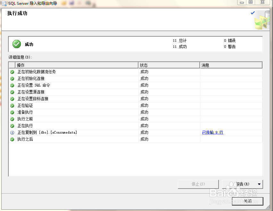Click the disabled 停止(S) button
Viewport: 273px width, 211px height.
[198, 184]
